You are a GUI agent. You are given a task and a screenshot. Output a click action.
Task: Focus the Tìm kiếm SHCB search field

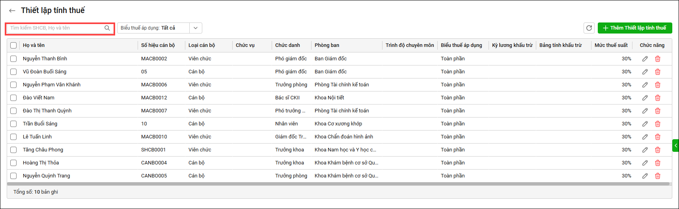[55, 28]
